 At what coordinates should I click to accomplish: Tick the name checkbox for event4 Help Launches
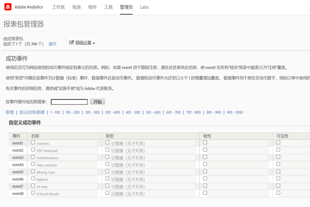[33, 164]
